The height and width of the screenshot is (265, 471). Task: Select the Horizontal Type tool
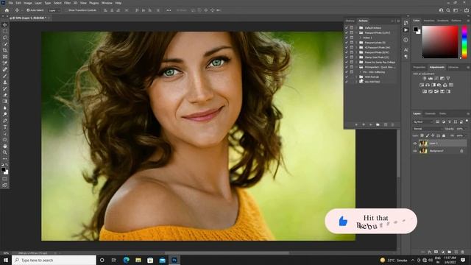5,127
